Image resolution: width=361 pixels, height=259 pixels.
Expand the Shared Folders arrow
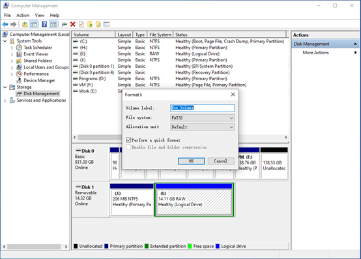12,61
